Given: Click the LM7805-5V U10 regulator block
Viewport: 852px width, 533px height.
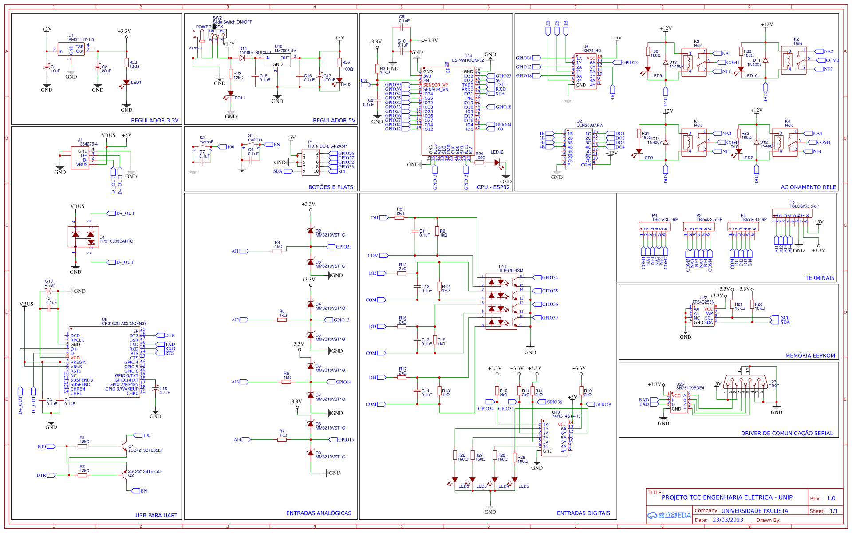Looking at the screenshot, I should (x=277, y=61).
